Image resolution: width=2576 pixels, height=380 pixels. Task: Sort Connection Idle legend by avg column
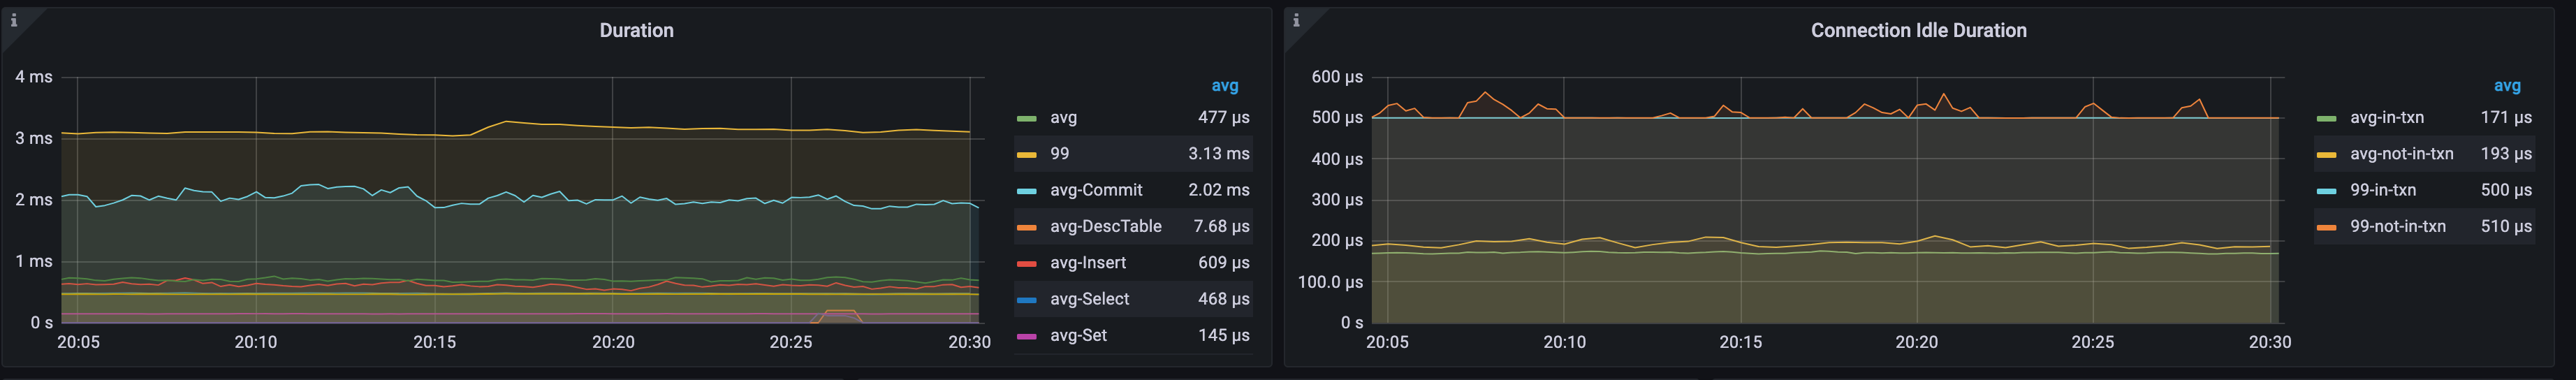[x=2506, y=86]
